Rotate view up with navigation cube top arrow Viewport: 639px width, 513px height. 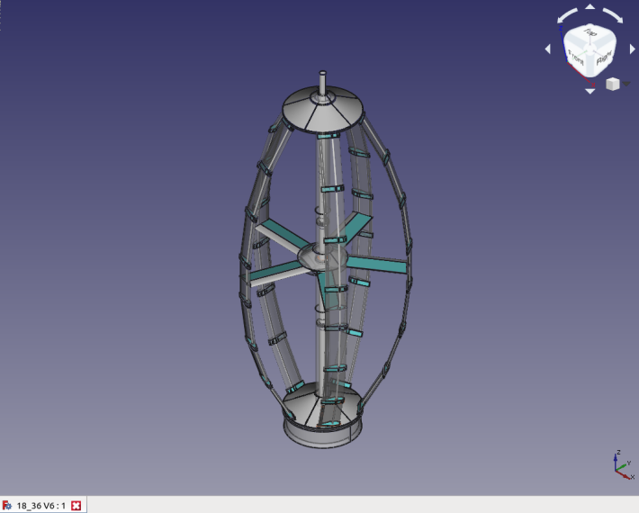(589, 6)
